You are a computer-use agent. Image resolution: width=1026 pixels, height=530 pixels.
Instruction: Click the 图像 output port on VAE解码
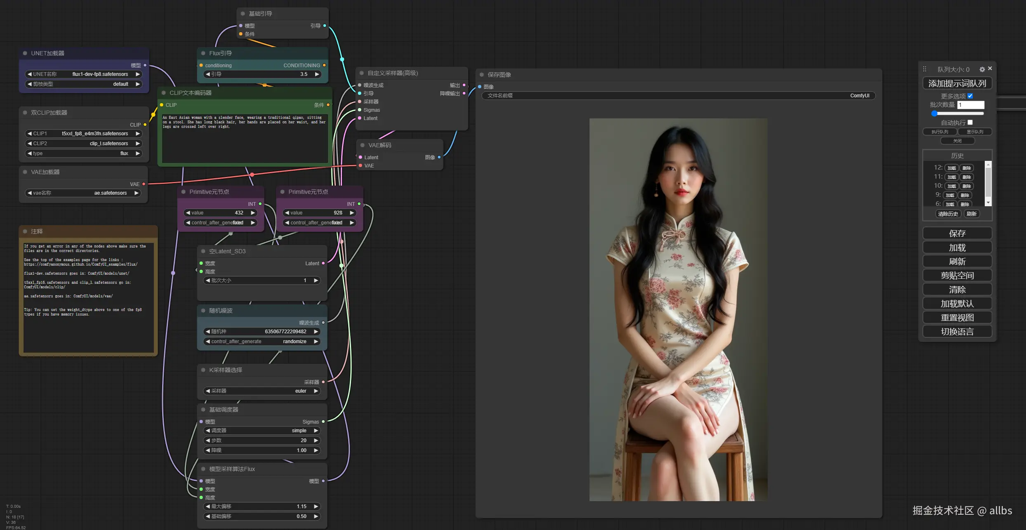pyautogui.click(x=439, y=157)
